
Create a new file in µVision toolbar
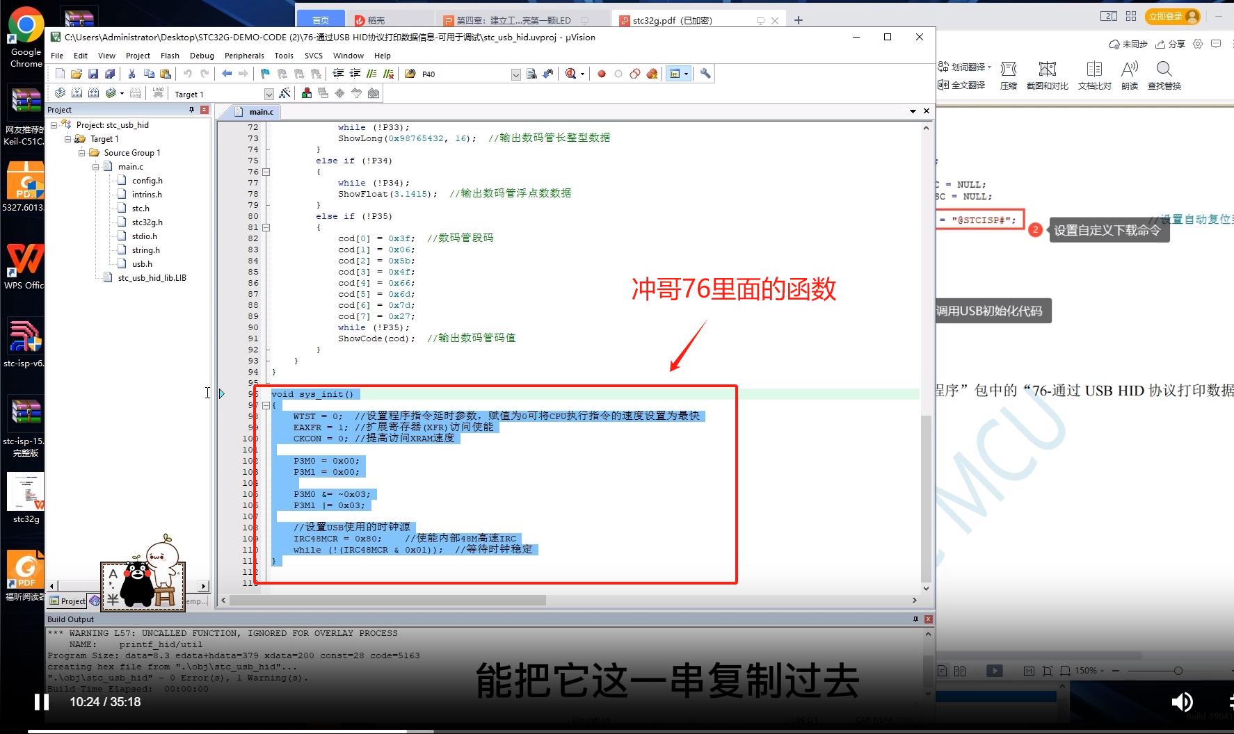pyautogui.click(x=60, y=74)
